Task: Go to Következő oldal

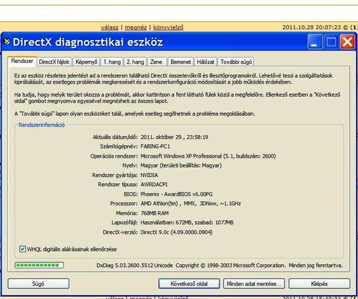Action: (x=189, y=283)
